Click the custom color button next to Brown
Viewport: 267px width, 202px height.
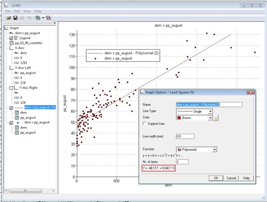click(x=216, y=118)
